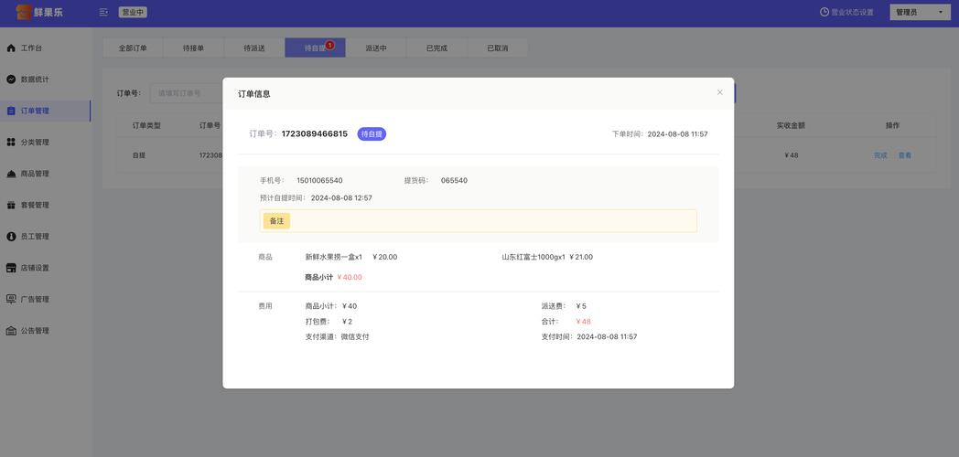Click the 订单管理 clipboard icon
Viewport: 959px width, 457px height.
point(11,111)
